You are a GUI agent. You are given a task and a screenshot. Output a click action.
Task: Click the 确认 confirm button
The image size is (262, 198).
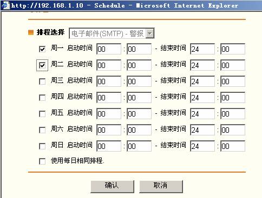112,187
